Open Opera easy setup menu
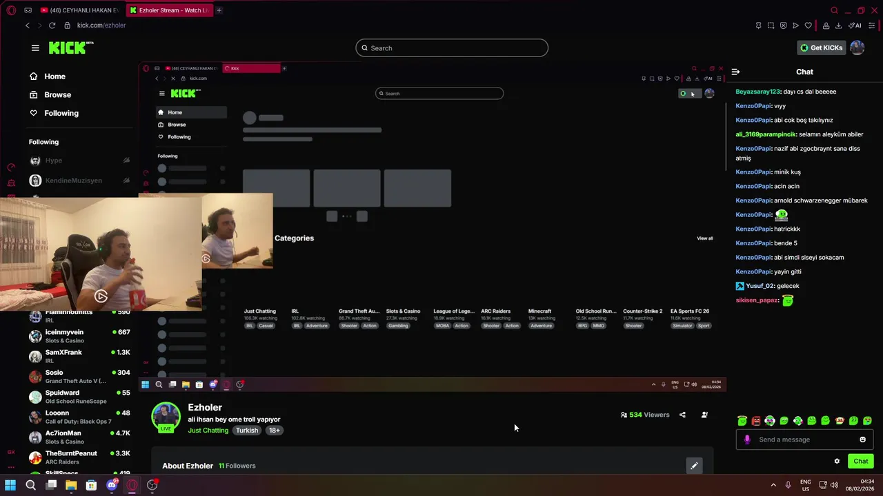 [872, 25]
